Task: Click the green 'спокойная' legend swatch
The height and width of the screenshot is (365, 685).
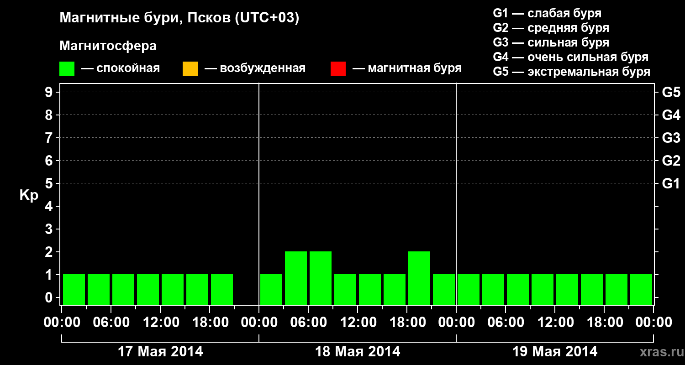Action: [x=67, y=68]
